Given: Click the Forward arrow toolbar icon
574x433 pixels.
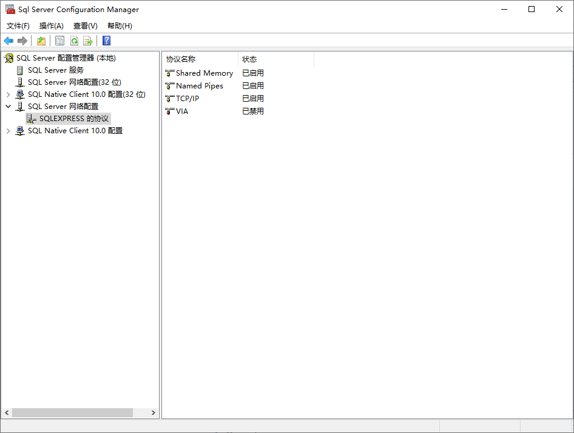Looking at the screenshot, I should click(x=22, y=41).
